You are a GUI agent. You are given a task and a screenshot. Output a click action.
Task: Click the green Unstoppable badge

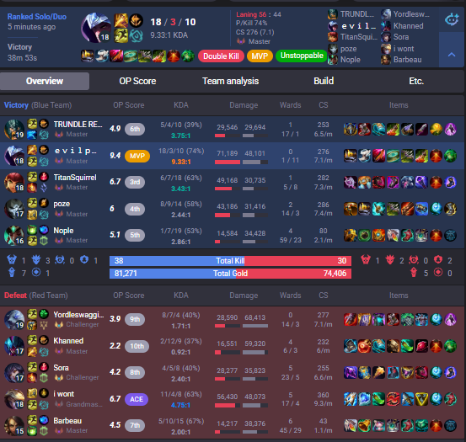302,56
